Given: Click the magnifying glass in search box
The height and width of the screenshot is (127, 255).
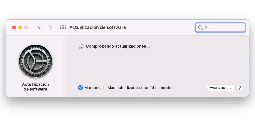Looking at the screenshot, I should 200,27.
